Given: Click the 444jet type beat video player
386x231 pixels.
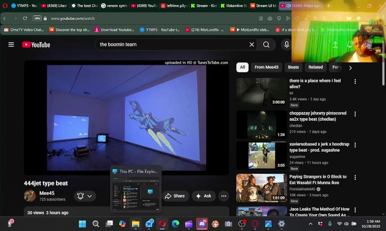Looking at the screenshot, I should (x=127, y=117).
